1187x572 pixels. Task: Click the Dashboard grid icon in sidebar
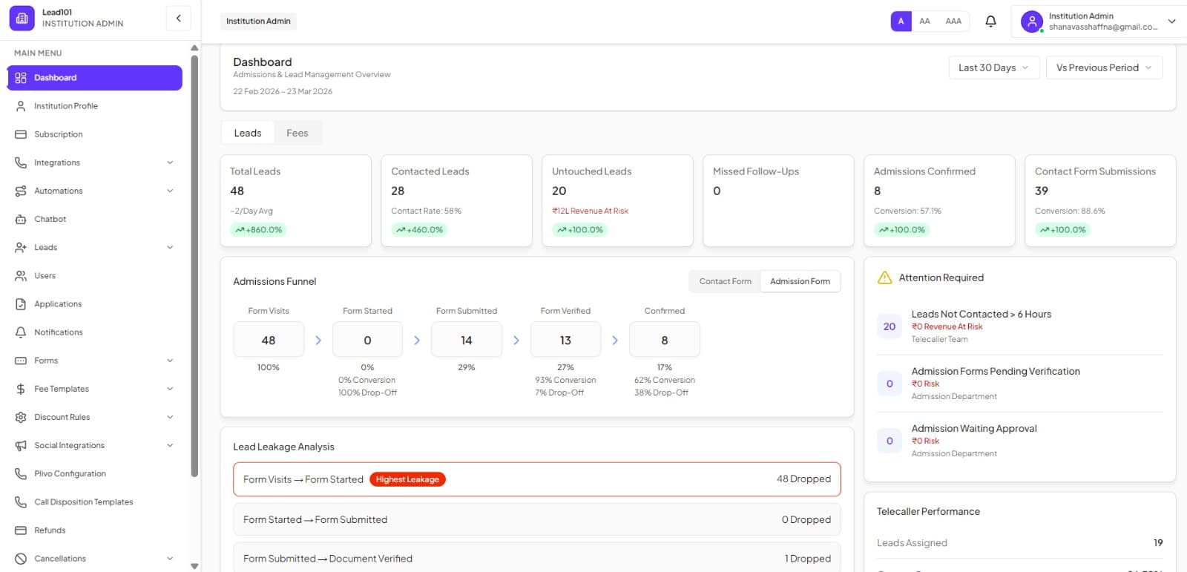(x=21, y=78)
